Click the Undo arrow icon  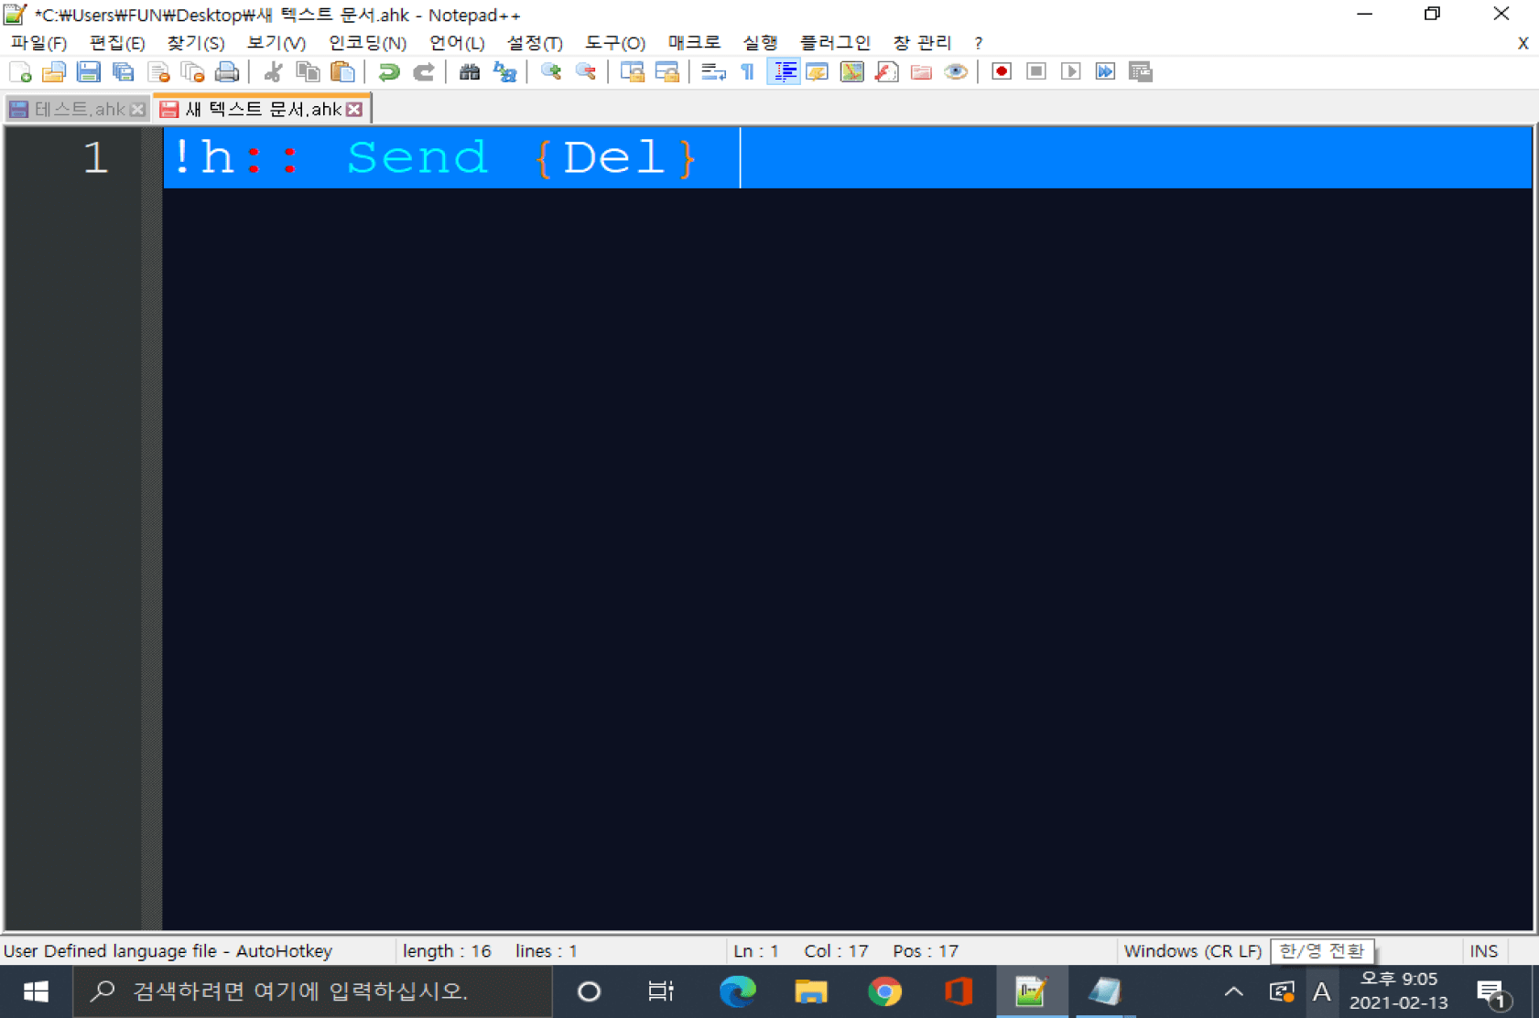click(x=388, y=72)
